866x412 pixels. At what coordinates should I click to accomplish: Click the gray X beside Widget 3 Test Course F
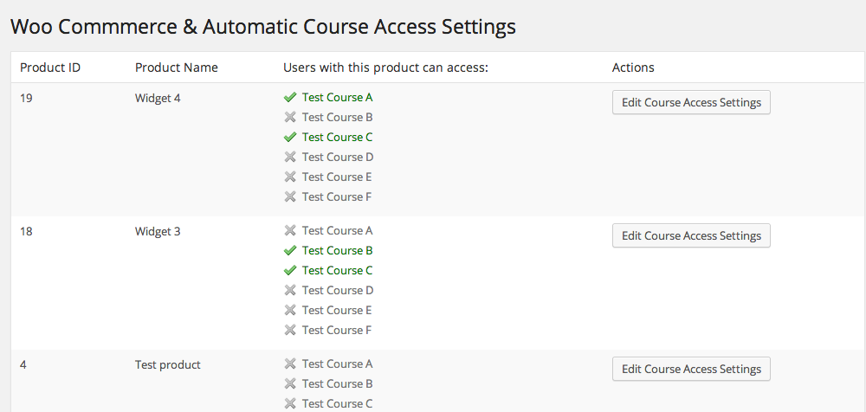pos(290,330)
